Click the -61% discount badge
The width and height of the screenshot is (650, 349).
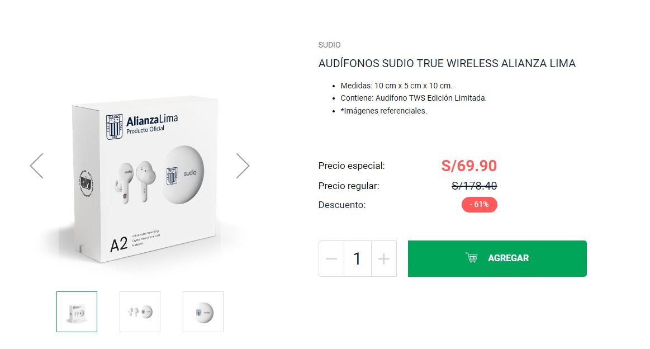[x=479, y=205]
